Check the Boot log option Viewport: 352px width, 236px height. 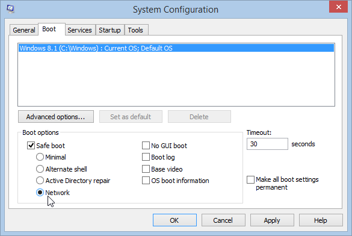pyautogui.click(x=146, y=157)
